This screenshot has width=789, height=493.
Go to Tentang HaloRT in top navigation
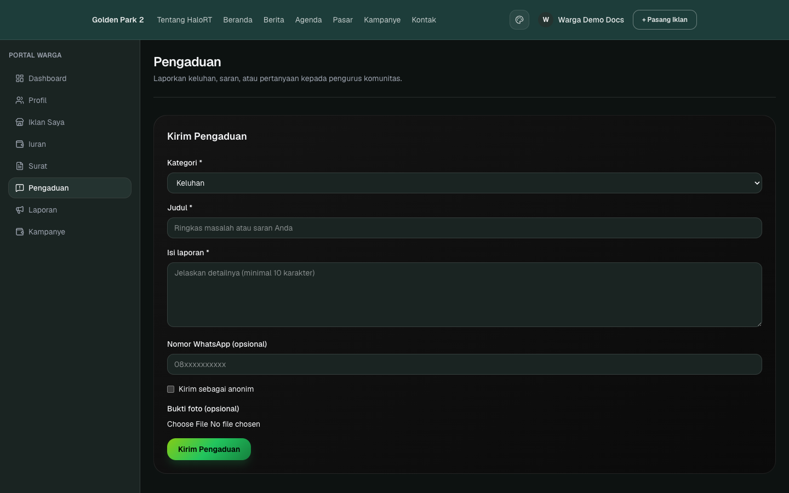click(185, 20)
